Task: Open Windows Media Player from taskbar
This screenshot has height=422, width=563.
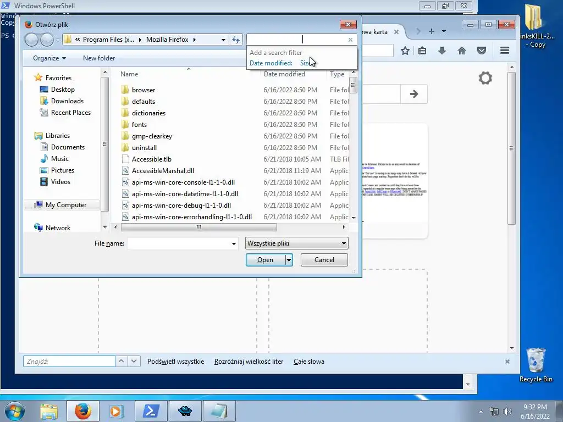Action: 116,411
